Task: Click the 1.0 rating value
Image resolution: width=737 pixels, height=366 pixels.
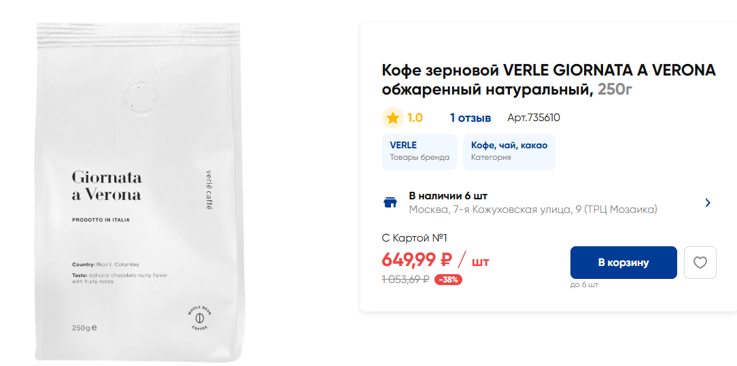Action: (x=415, y=118)
